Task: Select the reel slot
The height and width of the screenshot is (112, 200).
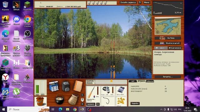Action: (107, 91)
